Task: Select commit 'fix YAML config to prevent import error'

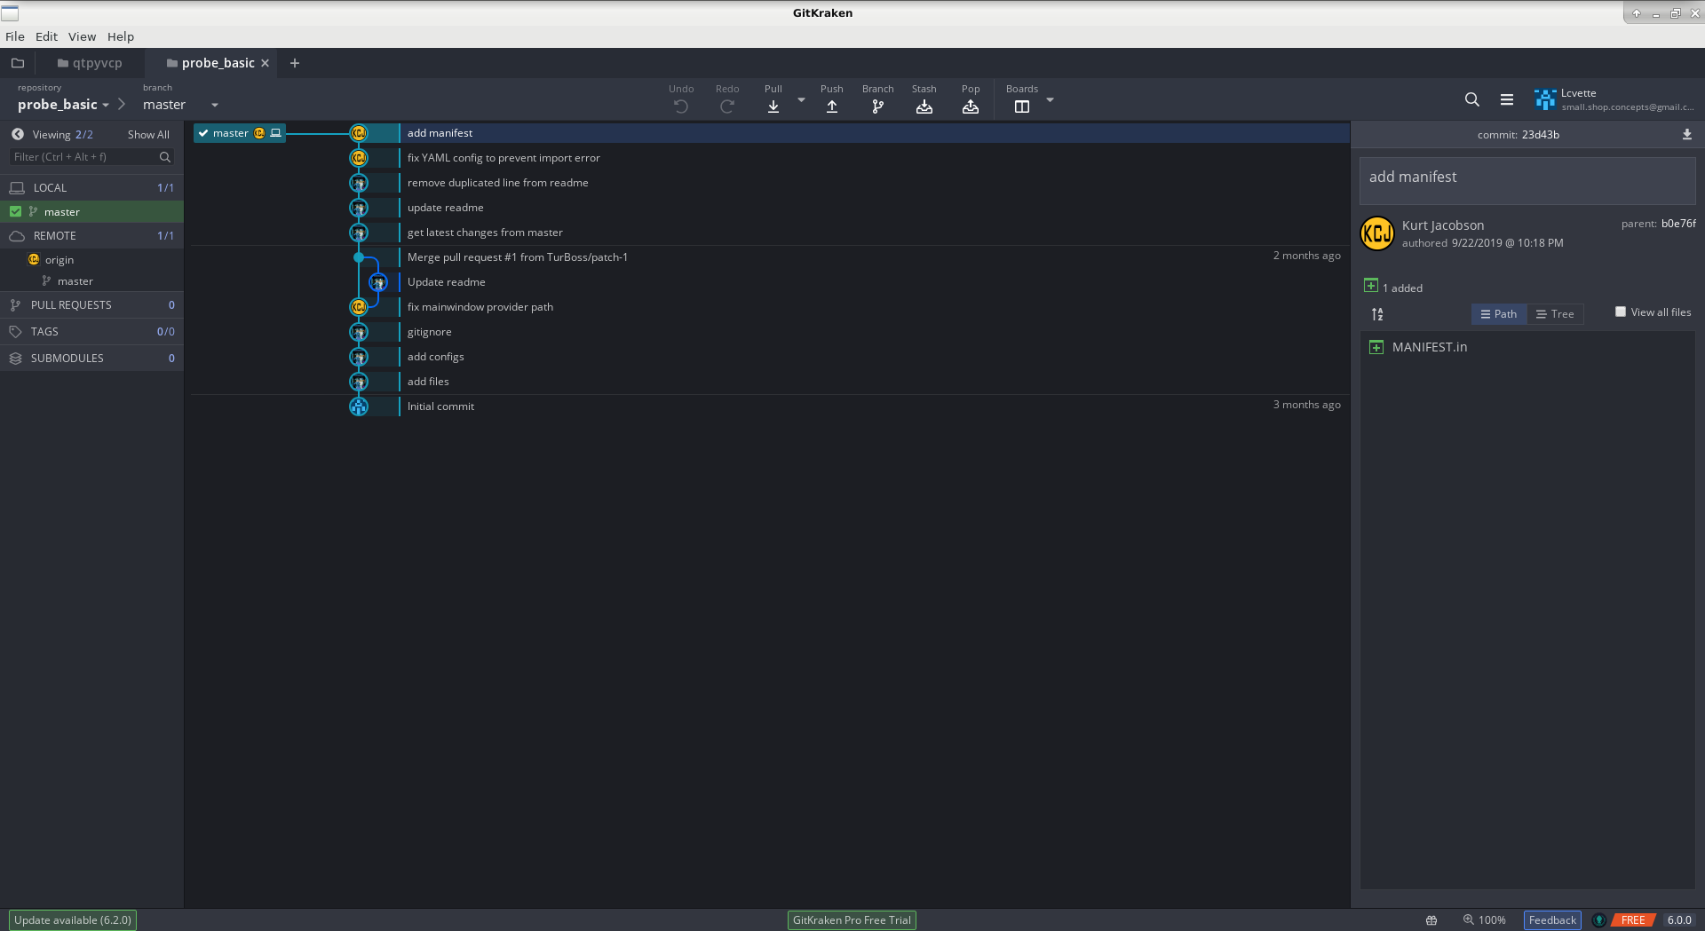Action: tap(504, 158)
